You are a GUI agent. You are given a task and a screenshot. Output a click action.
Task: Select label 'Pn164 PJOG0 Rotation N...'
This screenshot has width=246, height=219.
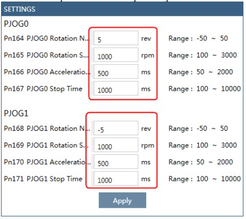click(47, 38)
